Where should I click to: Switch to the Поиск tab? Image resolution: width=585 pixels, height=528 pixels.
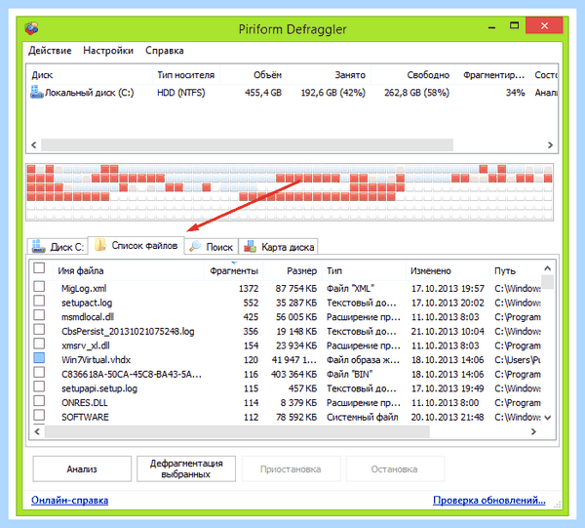pyautogui.click(x=212, y=247)
